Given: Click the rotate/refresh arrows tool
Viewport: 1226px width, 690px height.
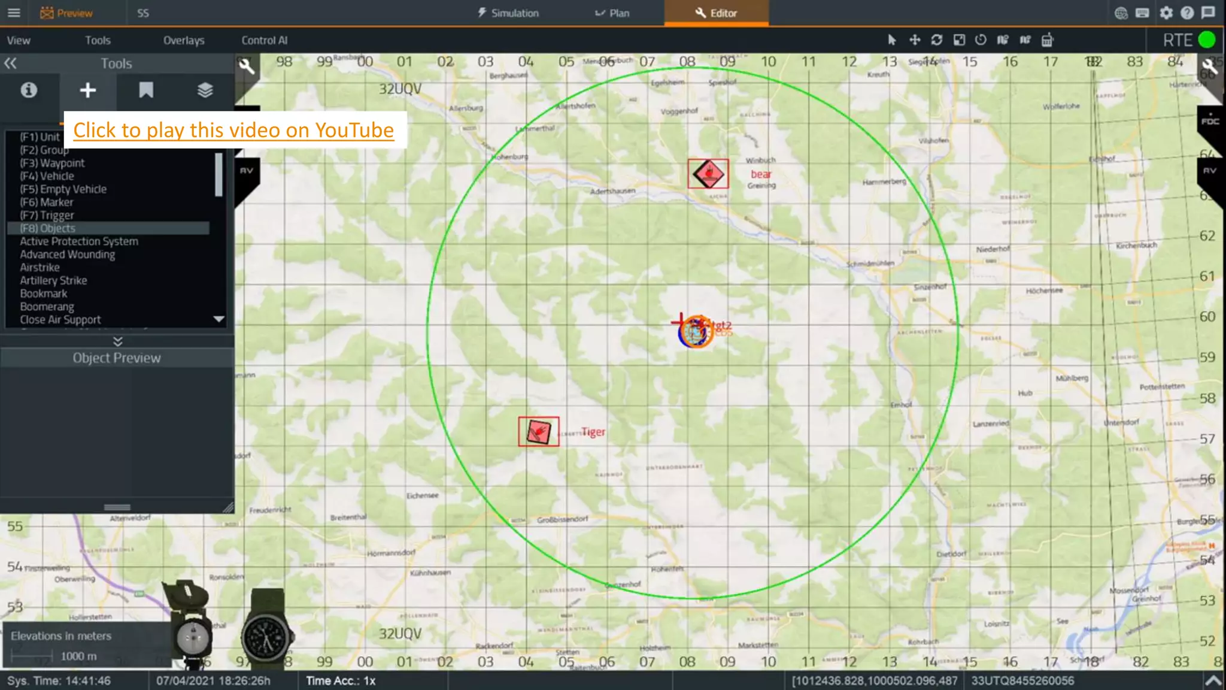Looking at the screenshot, I should point(937,40).
